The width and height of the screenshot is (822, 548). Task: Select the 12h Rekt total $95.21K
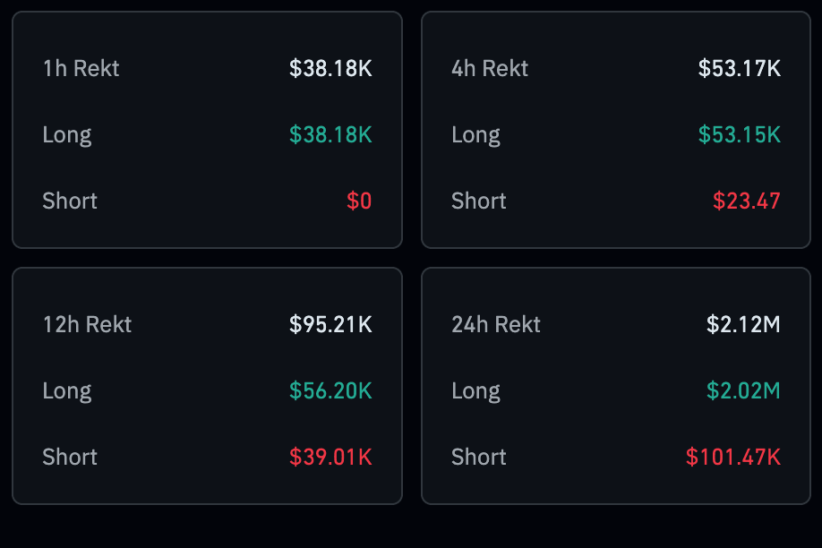click(330, 324)
